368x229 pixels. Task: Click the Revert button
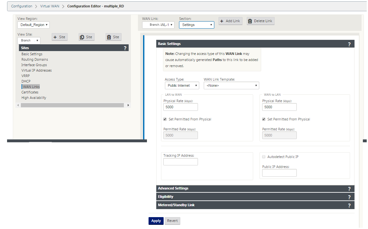coord(173,221)
